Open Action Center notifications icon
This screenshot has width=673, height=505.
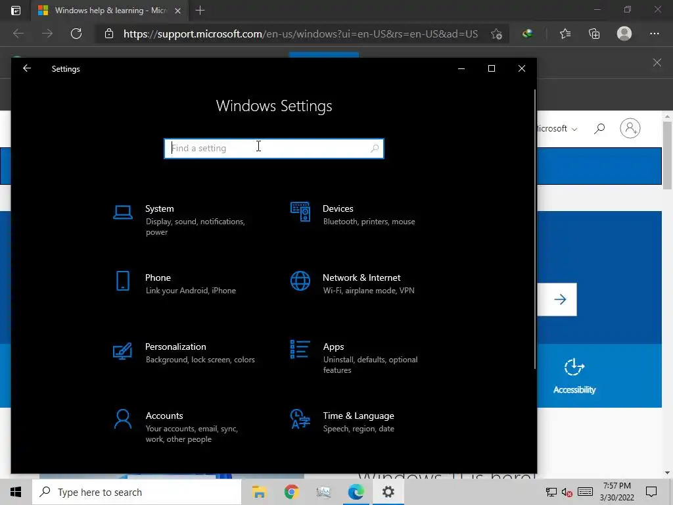[x=651, y=492]
